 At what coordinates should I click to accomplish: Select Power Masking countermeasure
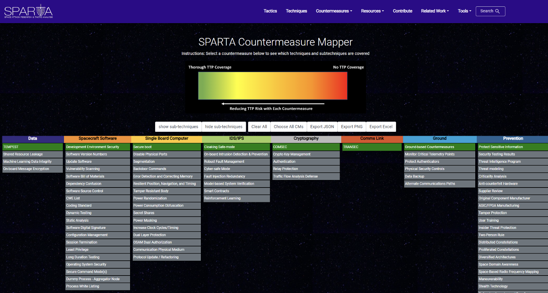tap(167, 221)
